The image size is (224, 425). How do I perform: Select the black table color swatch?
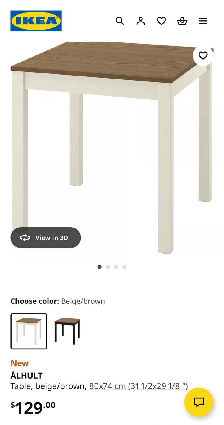click(x=67, y=331)
